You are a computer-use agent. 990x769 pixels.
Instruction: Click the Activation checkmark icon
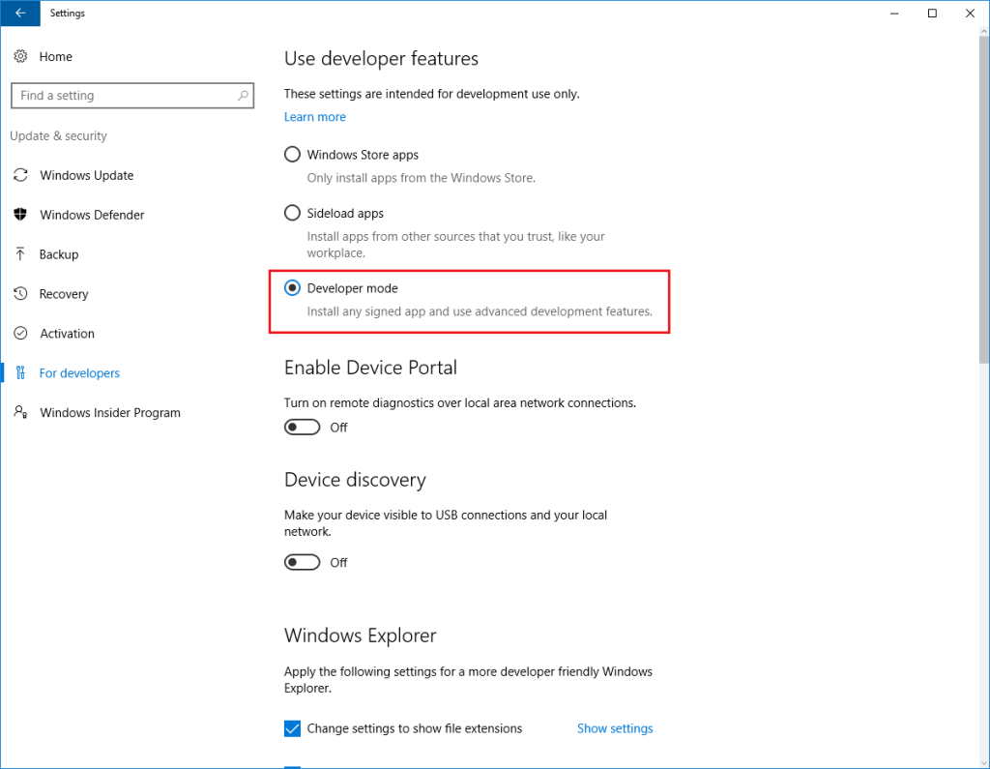coord(20,333)
